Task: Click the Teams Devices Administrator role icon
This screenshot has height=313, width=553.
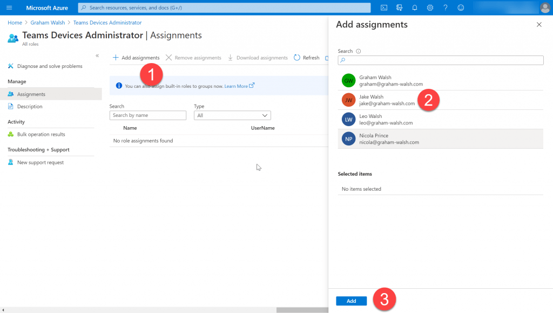Action: point(13,38)
